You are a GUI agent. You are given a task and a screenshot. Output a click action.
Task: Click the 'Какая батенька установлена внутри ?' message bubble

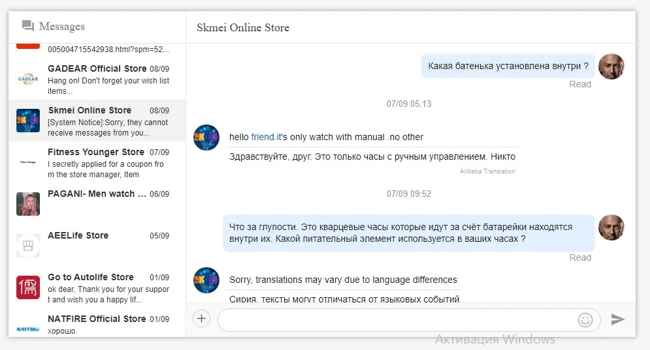pyautogui.click(x=508, y=66)
